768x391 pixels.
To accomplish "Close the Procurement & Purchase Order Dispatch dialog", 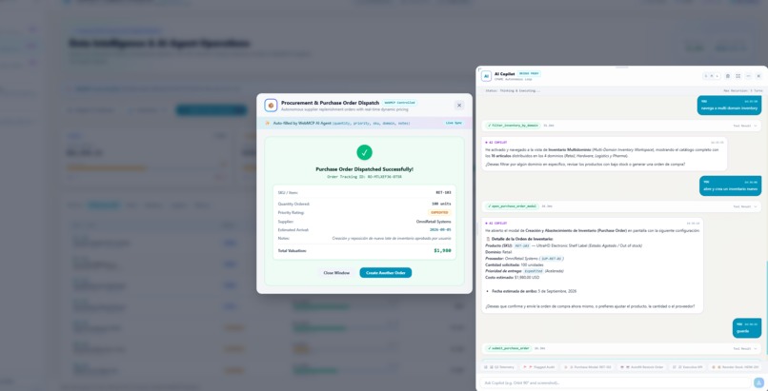I will (x=459, y=105).
